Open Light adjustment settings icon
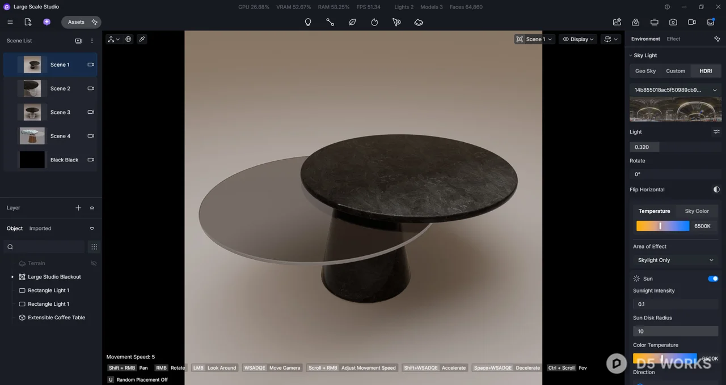The width and height of the screenshot is (726, 385). coord(716,131)
